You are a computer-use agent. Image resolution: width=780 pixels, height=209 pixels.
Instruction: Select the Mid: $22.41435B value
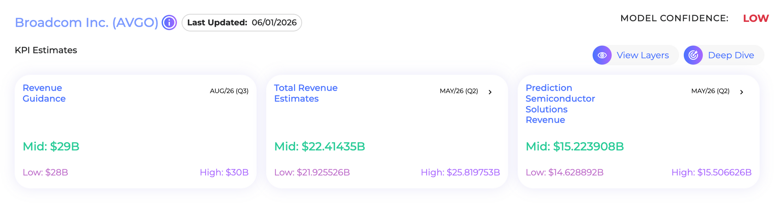[x=320, y=146]
